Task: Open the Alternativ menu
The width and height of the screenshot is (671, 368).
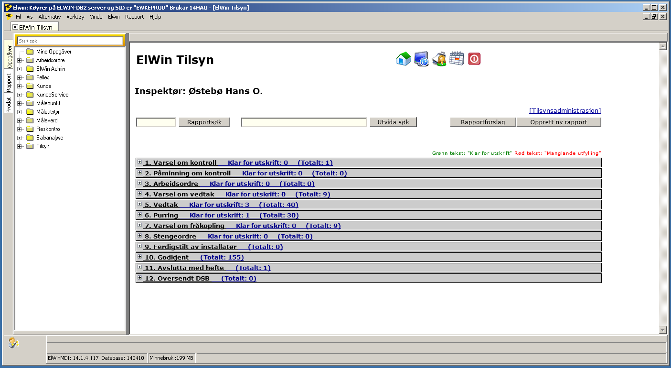Action: (x=50, y=17)
